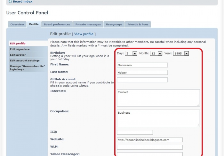Select Edit avatar from sidebar
This screenshot has width=224, height=156.
[18, 55]
